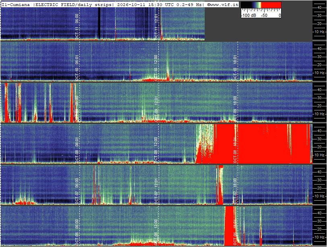Click the 30 axis label on OCT-10 strip
The image size is (327, 247).
(x=319, y=57)
